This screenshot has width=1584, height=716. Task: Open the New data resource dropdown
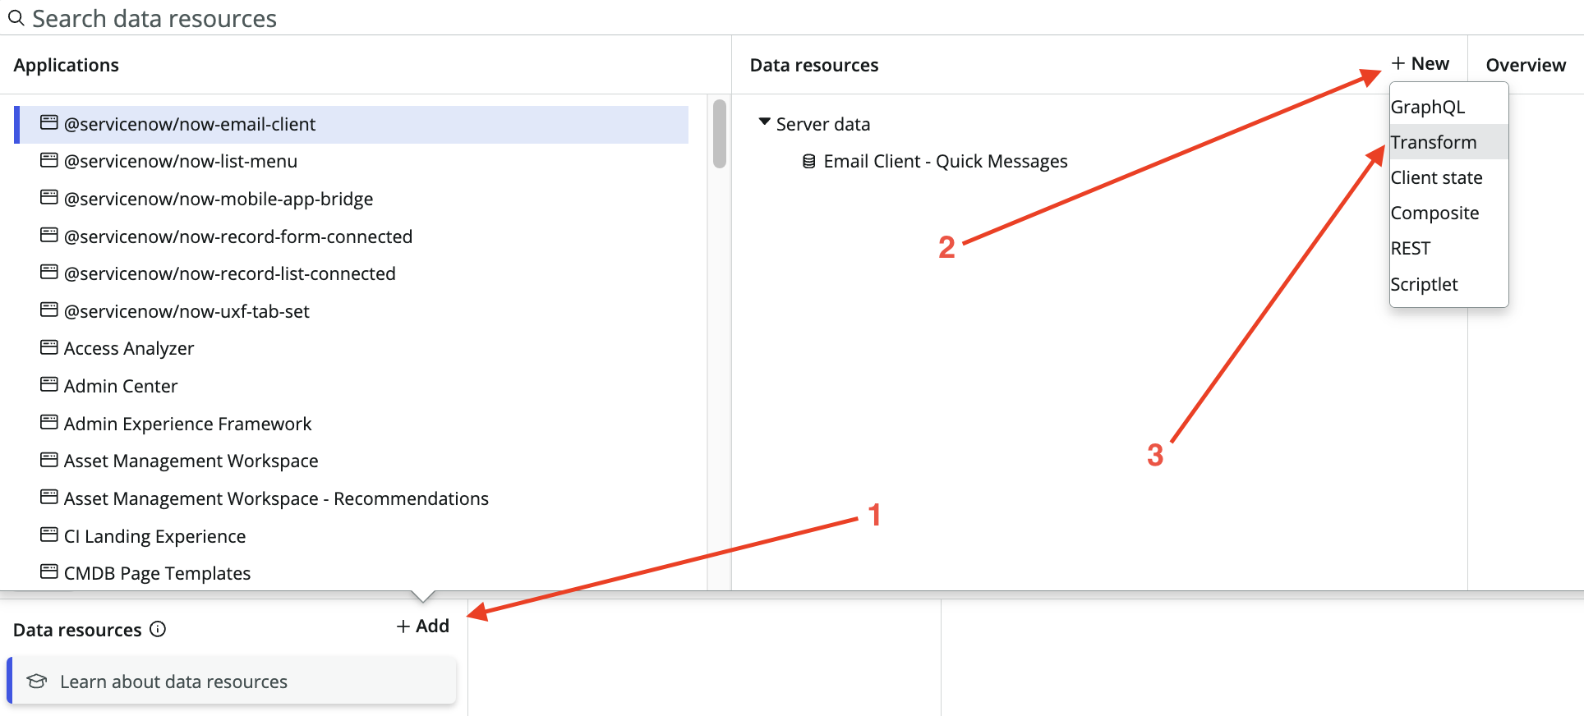coord(1421,63)
